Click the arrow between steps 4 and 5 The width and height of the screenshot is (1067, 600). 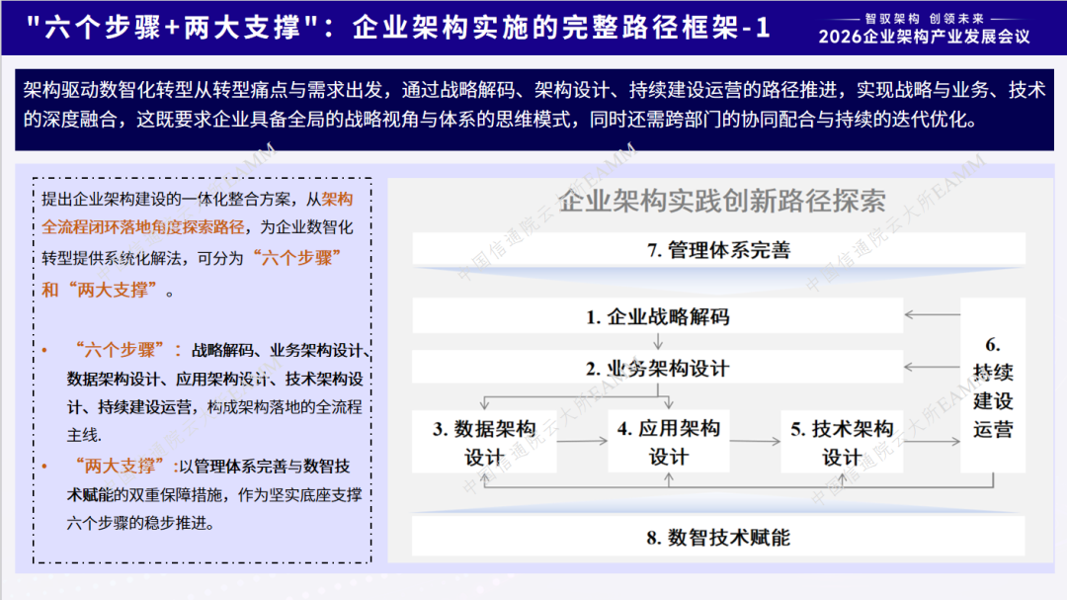click(756, 441)
